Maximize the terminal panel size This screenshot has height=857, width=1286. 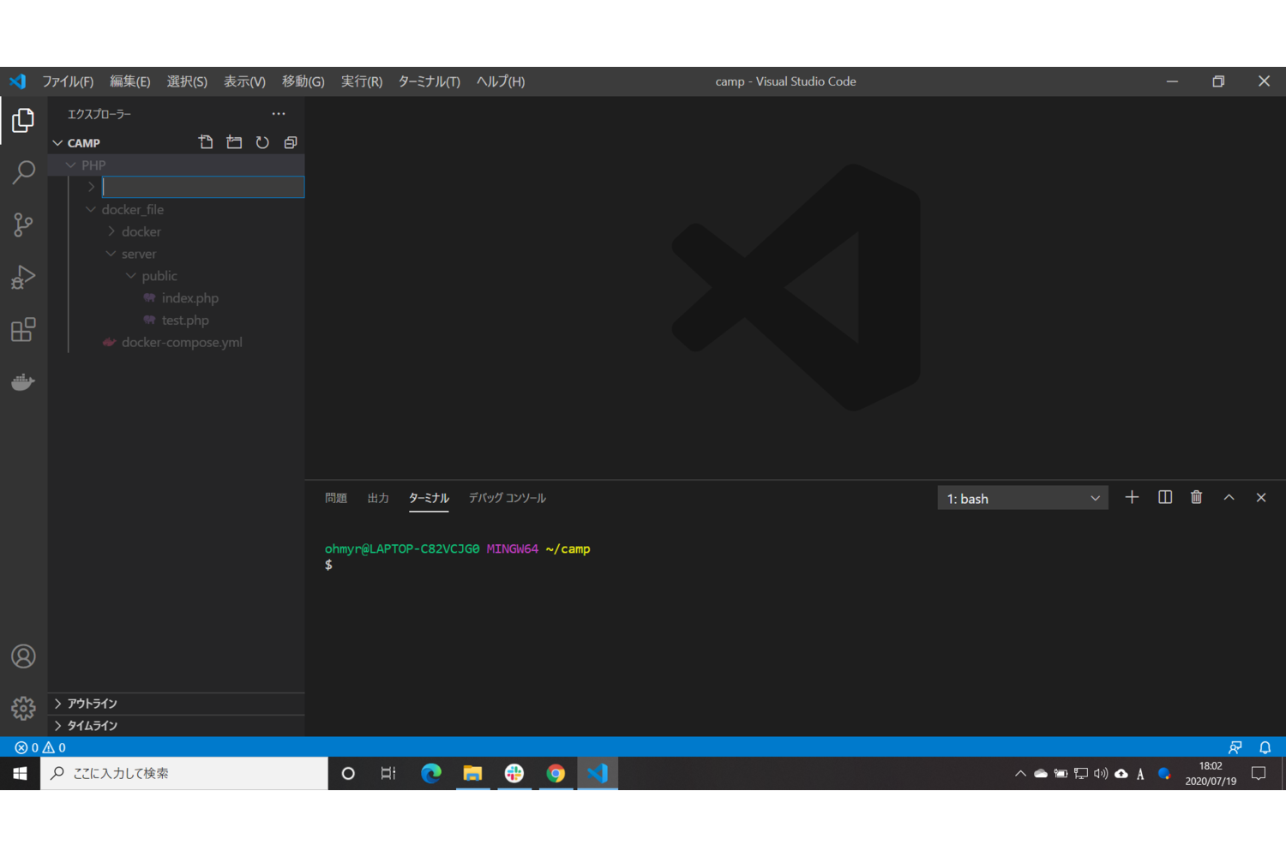pyautogui.click(x=1229, y=498)
